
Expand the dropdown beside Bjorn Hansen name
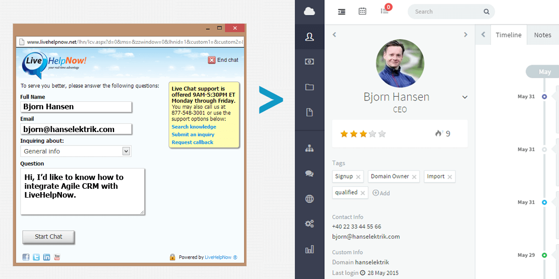(x=464, y=97)
